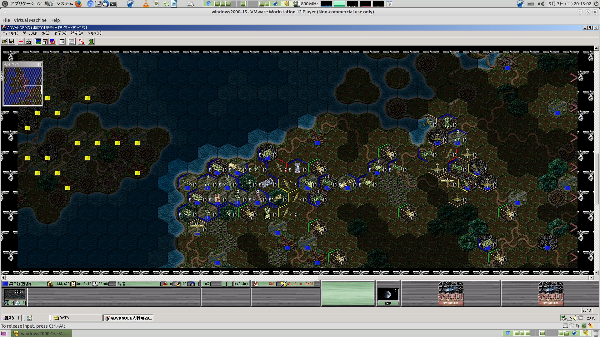The image size is (600, 337).
Task: Click the clock date 9月 3日 (土) 20:13:02
Action: [x=570, y=4]
